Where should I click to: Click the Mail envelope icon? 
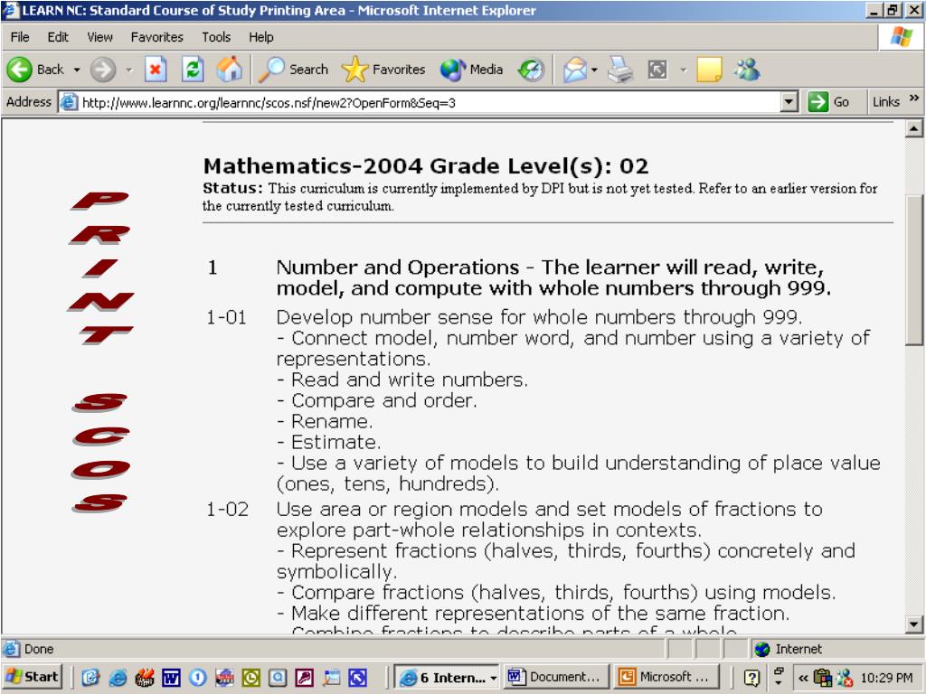tap(574, 70)
